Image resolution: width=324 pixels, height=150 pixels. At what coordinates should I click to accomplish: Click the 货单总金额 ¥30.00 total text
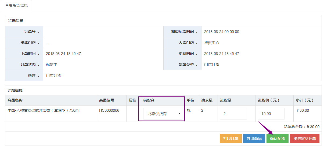[301, 127]
